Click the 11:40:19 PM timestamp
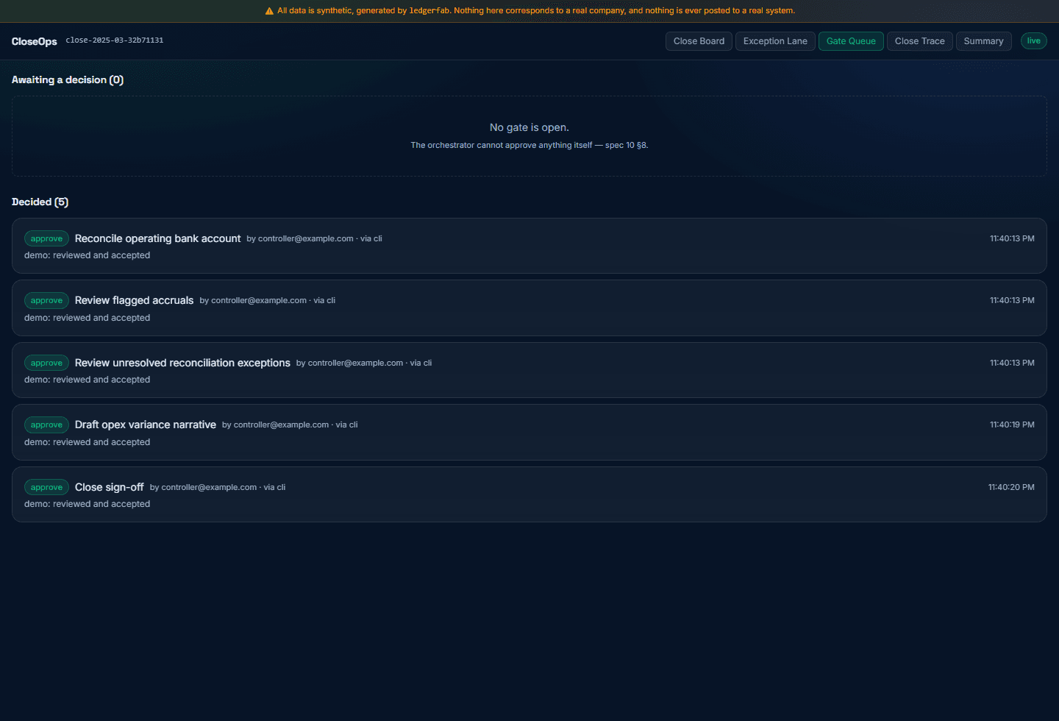 1012,425
